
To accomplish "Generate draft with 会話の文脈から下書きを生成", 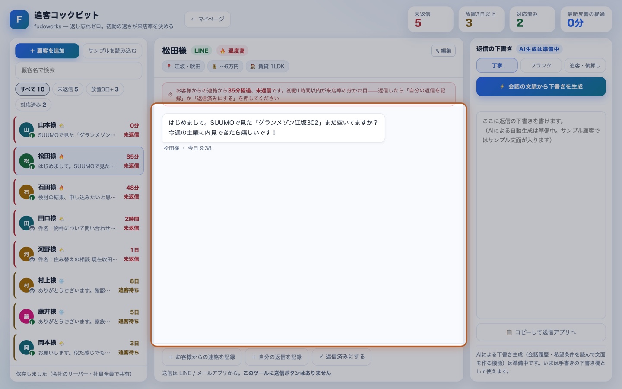I will click(541, 86).
